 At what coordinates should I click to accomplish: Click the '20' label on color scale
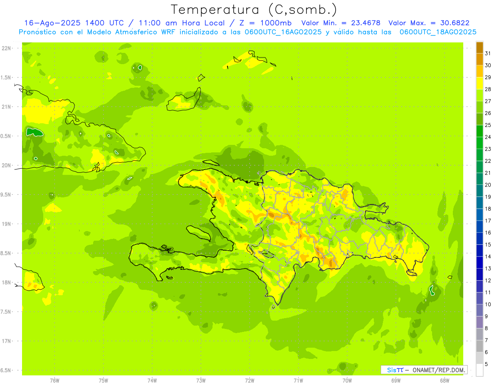488,185
